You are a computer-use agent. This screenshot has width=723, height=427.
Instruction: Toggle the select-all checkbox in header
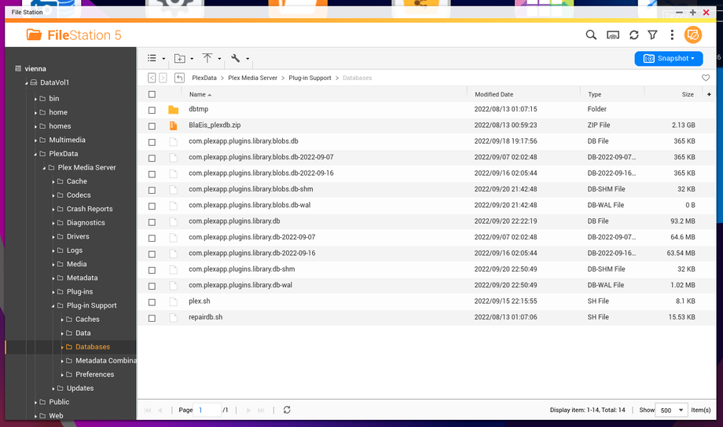click(152, 94)
